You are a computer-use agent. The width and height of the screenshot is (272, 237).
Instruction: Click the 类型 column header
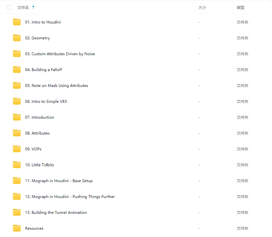click(241, 7)
